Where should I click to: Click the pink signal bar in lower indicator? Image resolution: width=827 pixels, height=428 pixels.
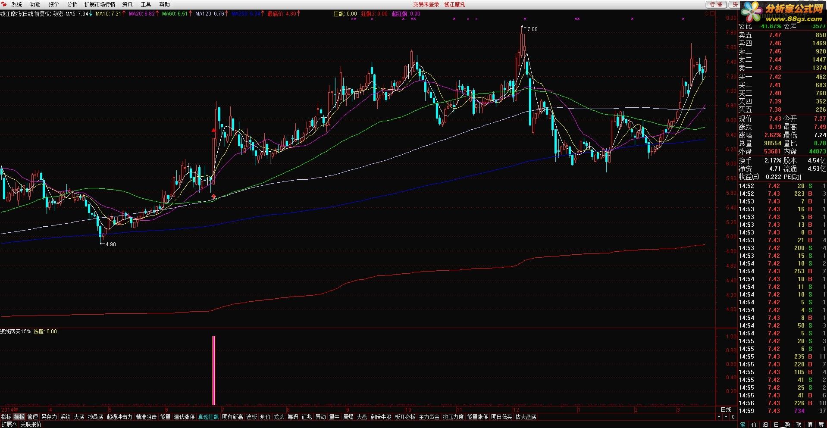tap(213, 370)
